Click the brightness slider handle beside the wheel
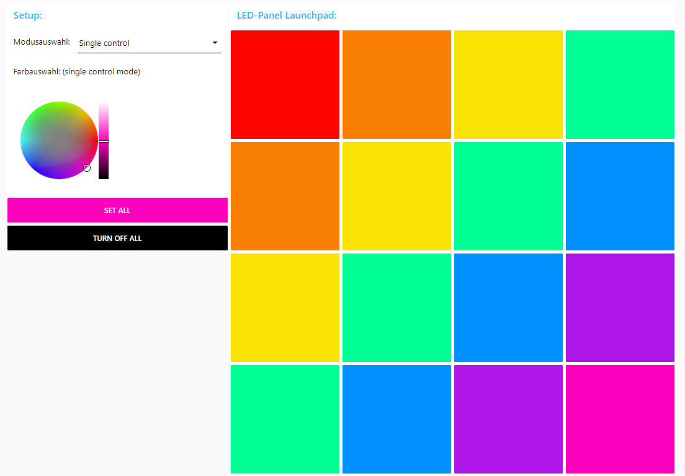 [x=104, y=141]
